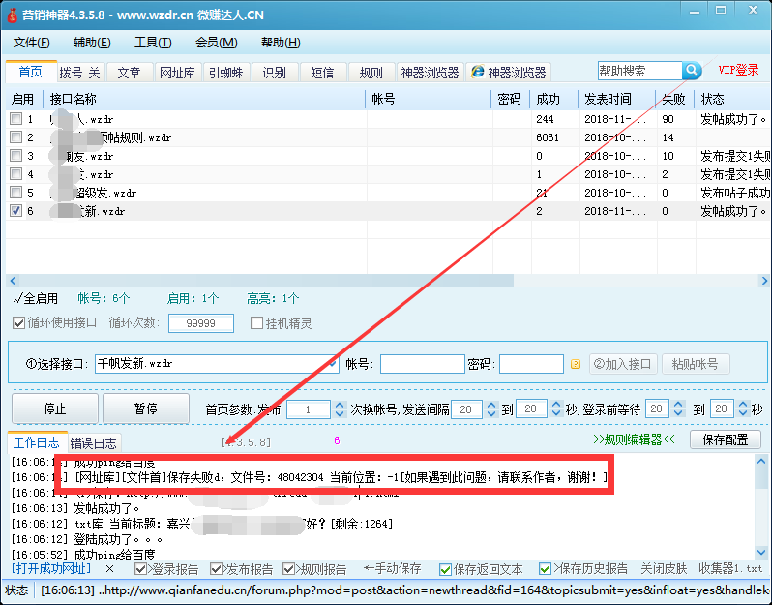Open the 选择接口 dropdown list
The width and height of the screenshot is (772, 605).
[x=330, y=364]
